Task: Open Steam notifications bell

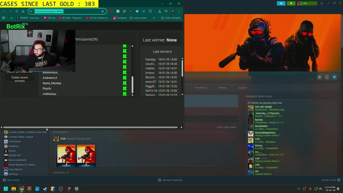Action: pos(291,3)
